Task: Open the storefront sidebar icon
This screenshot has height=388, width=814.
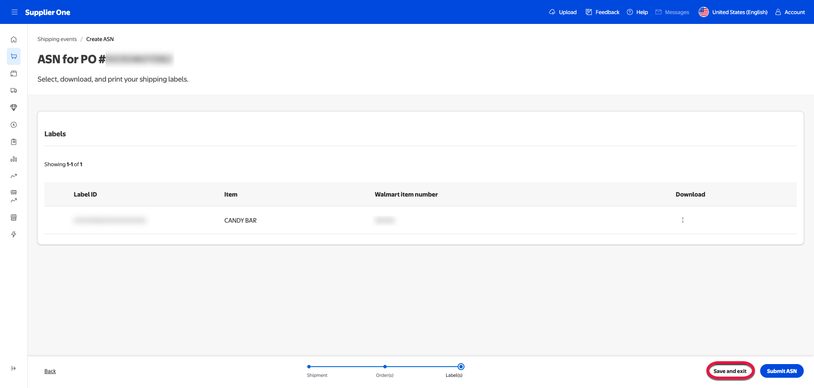Action: coord(14,218)
